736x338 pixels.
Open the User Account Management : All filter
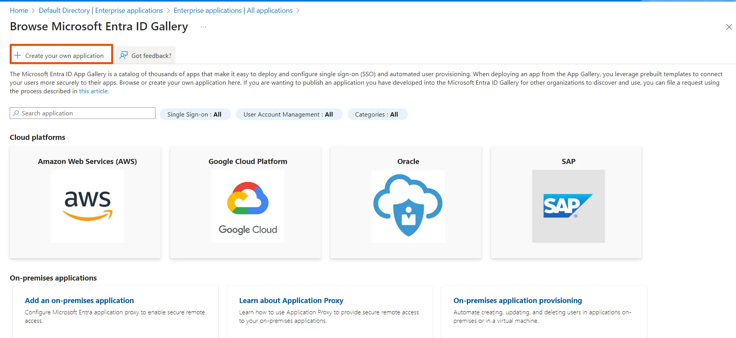tap(289, 114)
